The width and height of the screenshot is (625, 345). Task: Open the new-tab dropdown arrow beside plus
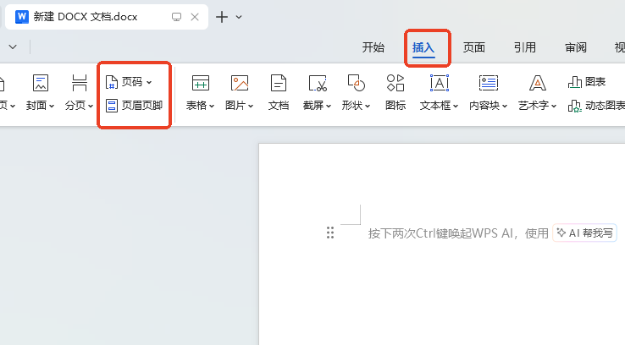[239, 17]
